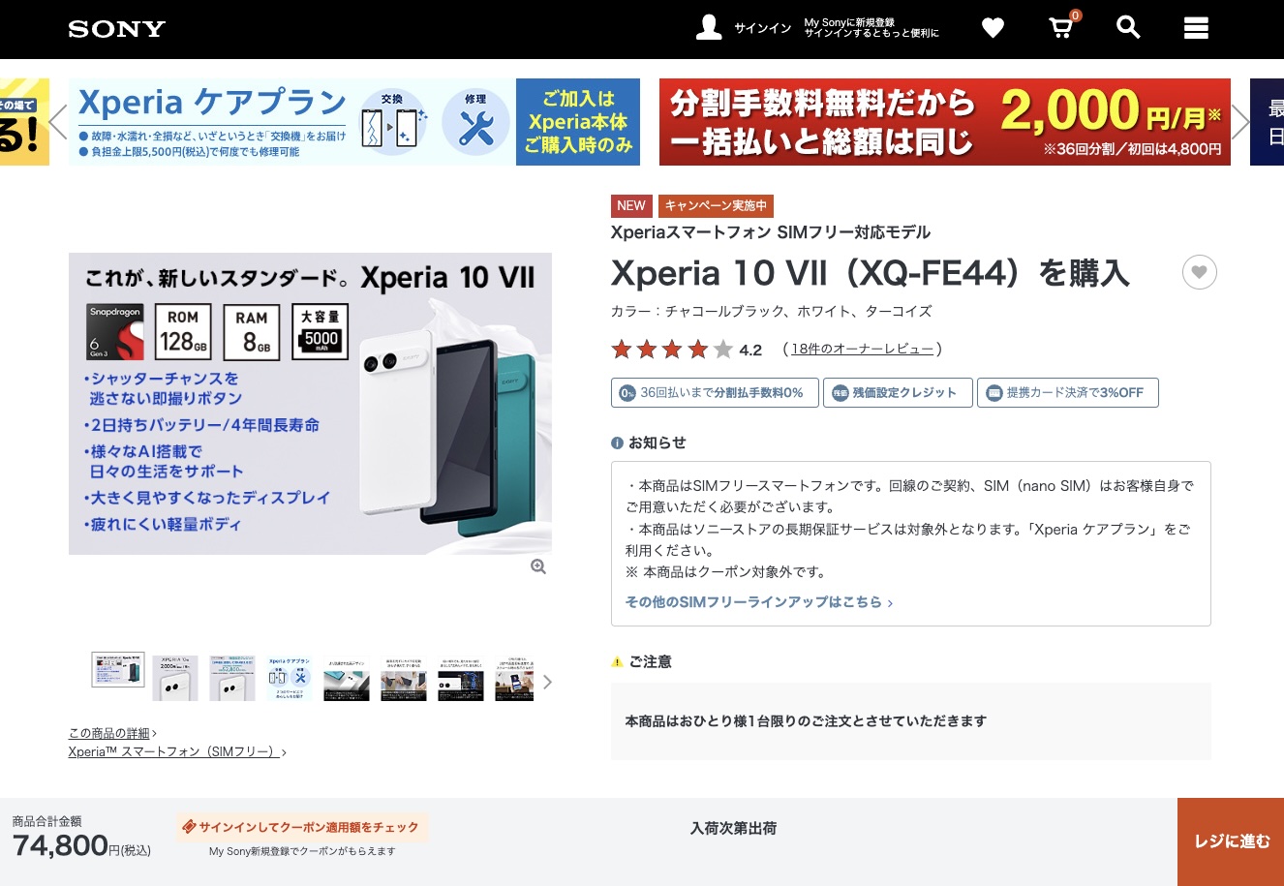
Task: Open the sign-in user icon
Action: click(709, 28)
